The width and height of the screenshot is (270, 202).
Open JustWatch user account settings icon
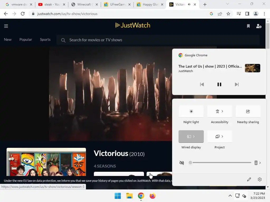point(259,26)
